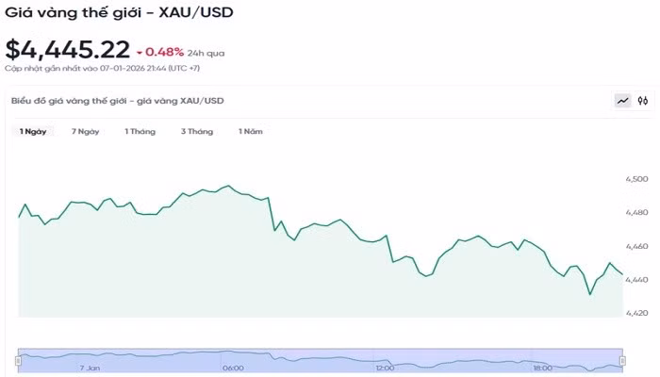The height and width of the screenshot is (377, 660).
Task: Click the 7 Jan label in navigator
Action: [91, 368]
